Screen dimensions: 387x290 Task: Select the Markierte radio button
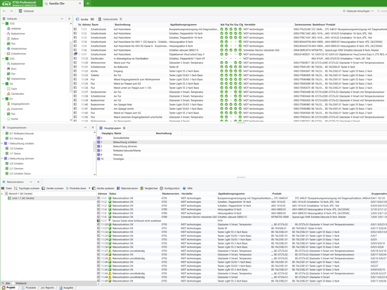[14, 283]
